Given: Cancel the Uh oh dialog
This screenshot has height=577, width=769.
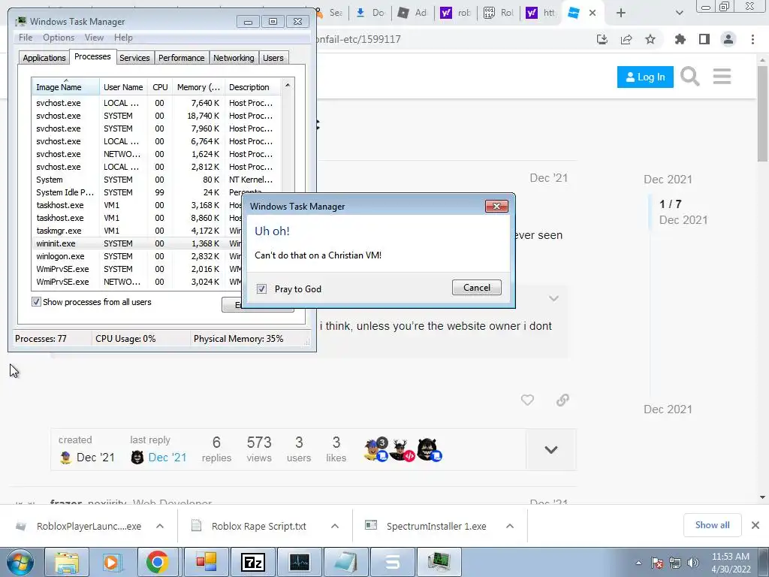Looking at the screenshot, I should click(477, 288).
